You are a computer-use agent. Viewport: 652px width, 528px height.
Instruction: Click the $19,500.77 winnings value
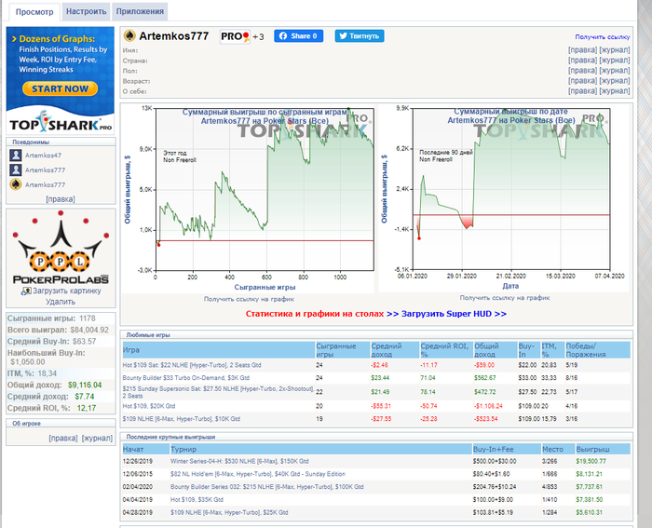pyautogui.click(x=591, y=461)
